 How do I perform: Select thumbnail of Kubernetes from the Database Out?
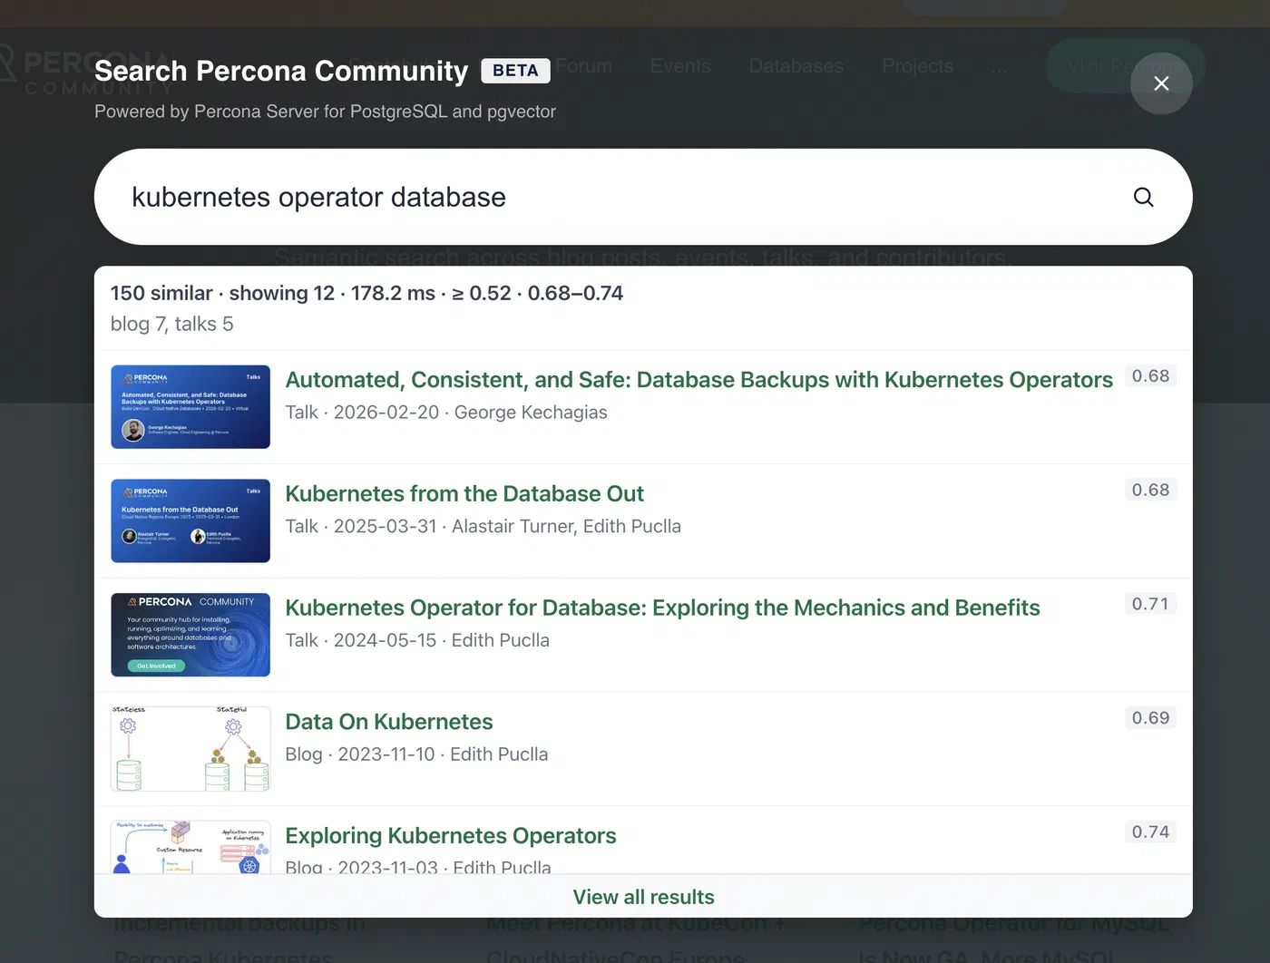point(190,520)
